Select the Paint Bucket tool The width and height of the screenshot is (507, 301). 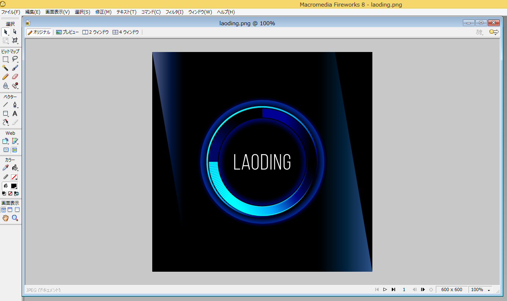click(15, 168)
